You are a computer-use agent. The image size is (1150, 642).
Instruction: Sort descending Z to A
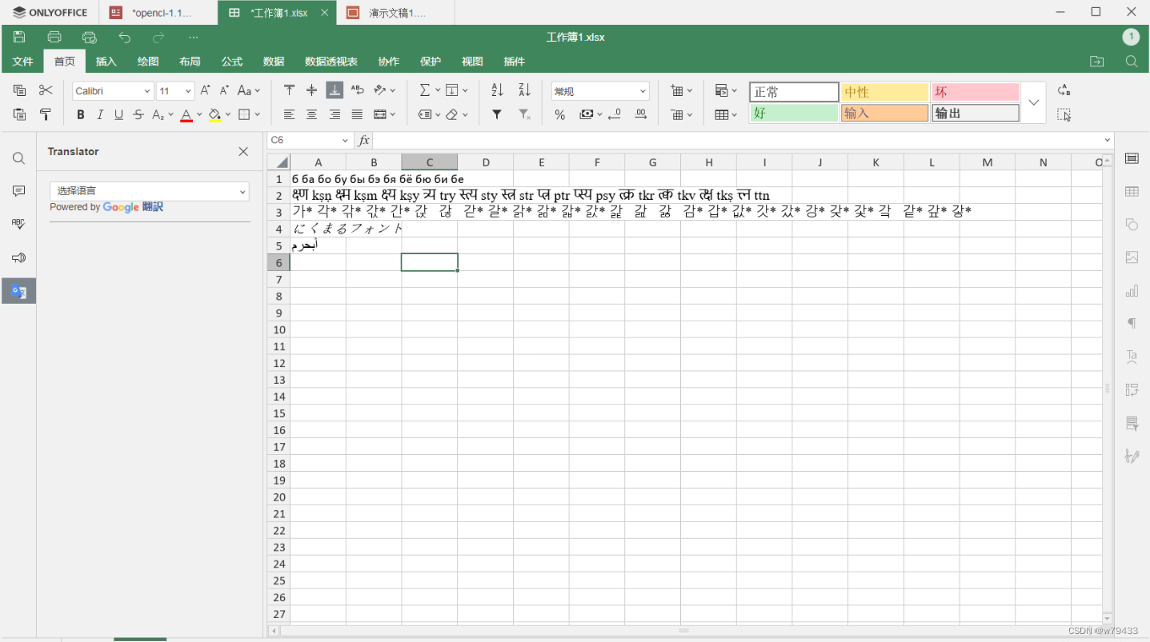524,90
